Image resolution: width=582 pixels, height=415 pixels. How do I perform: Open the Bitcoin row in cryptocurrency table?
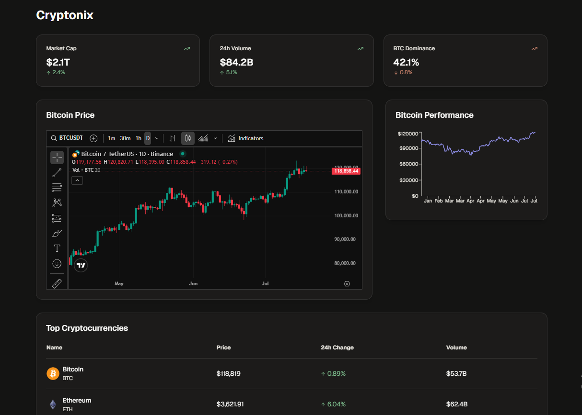(x=291, y=373)
